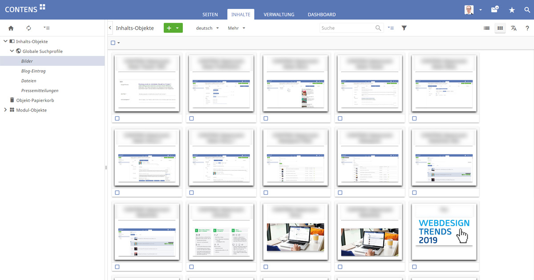The height and width of the screenshot is (280, 534).
Task: Switch to the SEITEN tab
Action: (210, 15)
